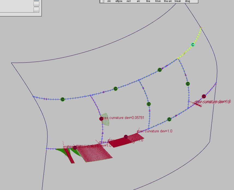
Task: Click green C marker on rightmost vertical connector
Action: click(188, 84)
